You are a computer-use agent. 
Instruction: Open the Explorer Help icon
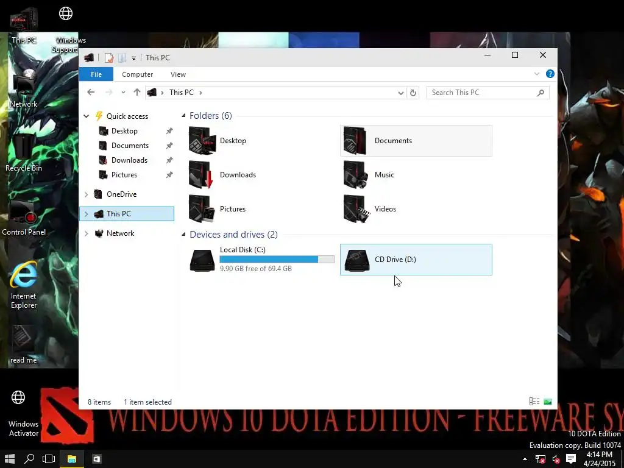click(x=550, y=74)
